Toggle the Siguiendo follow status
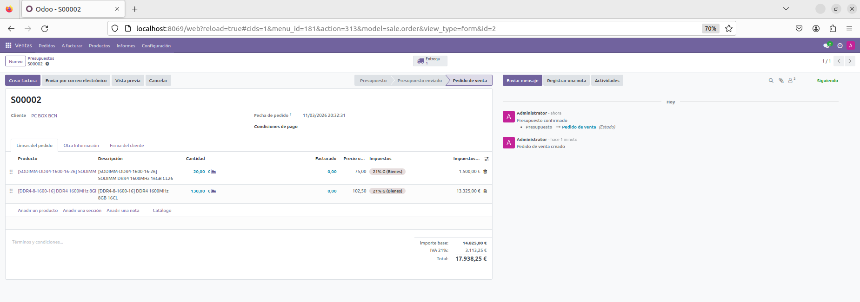This screenshot has width=860, height=302. point(827,81)
